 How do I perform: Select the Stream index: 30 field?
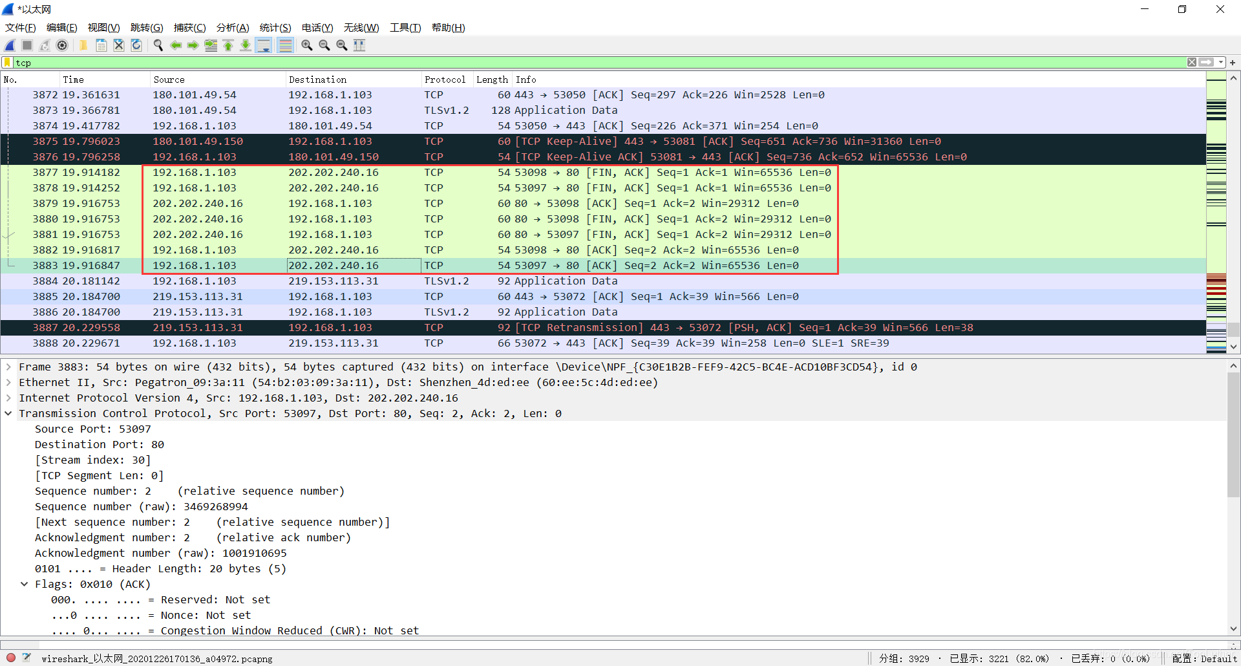(93, 460)
